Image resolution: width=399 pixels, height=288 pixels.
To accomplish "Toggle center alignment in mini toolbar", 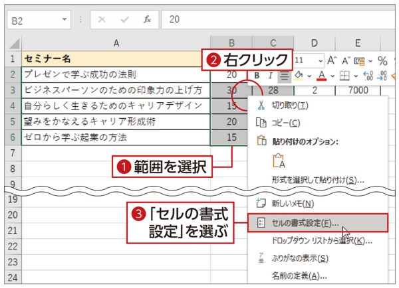I will (x=284, y=76).
